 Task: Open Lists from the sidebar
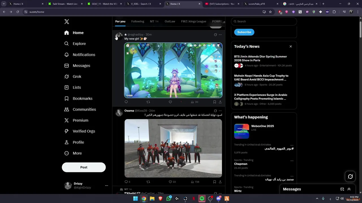(72, 87)
